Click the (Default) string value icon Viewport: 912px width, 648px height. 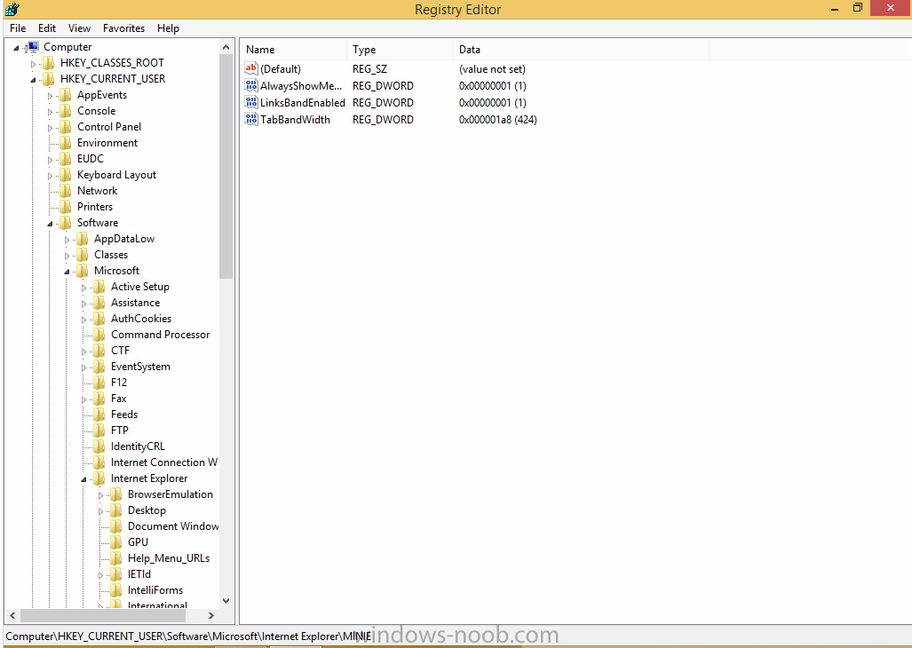pos(250,68)
